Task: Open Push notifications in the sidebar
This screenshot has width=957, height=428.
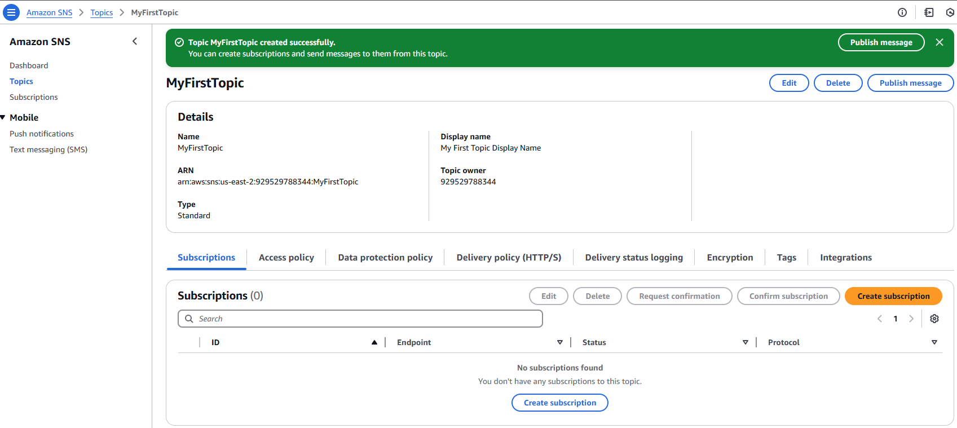Action: 42,134
